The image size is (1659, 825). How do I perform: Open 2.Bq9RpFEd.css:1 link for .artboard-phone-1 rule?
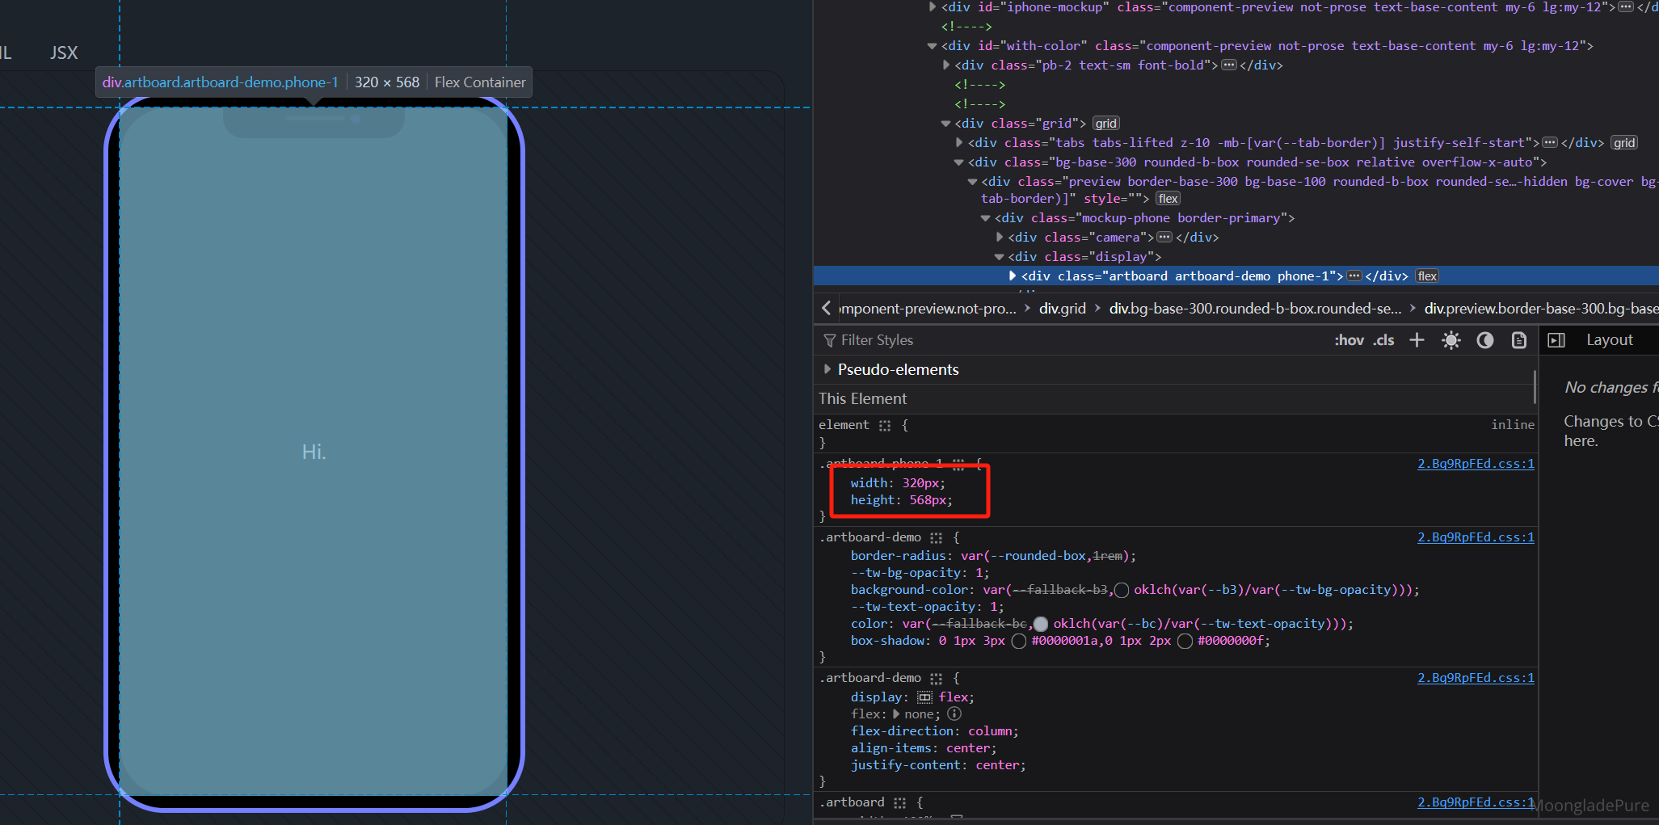coord(1475,464)
